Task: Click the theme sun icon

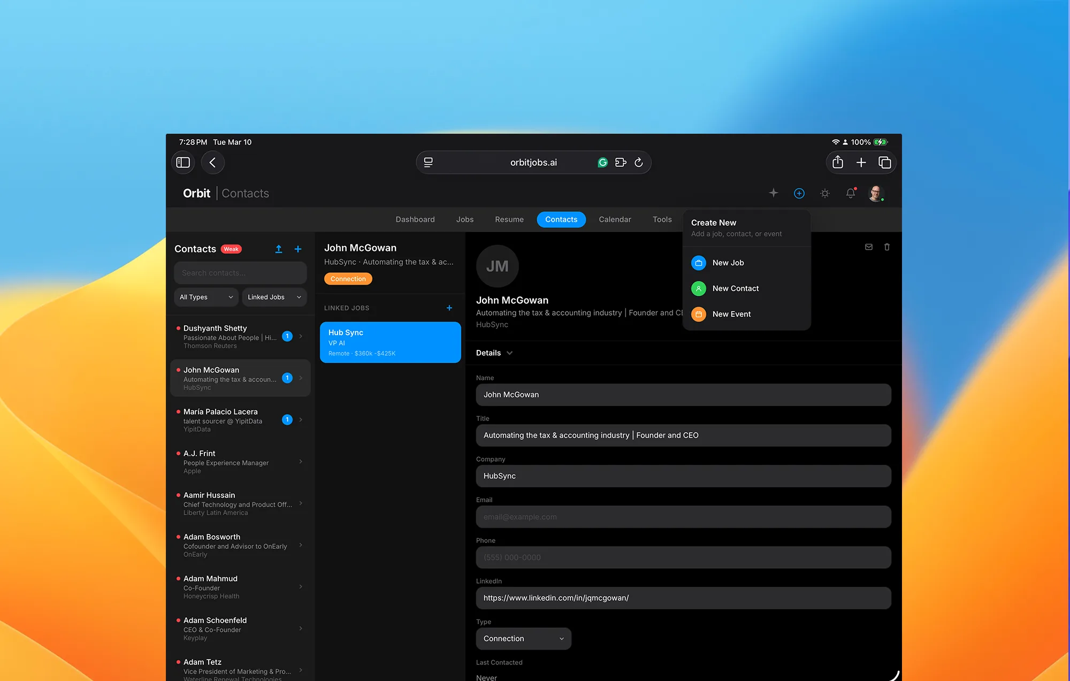Action: click(x=824, y=193)
